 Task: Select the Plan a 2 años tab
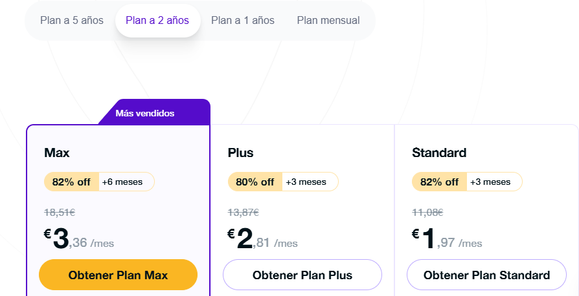157,20
